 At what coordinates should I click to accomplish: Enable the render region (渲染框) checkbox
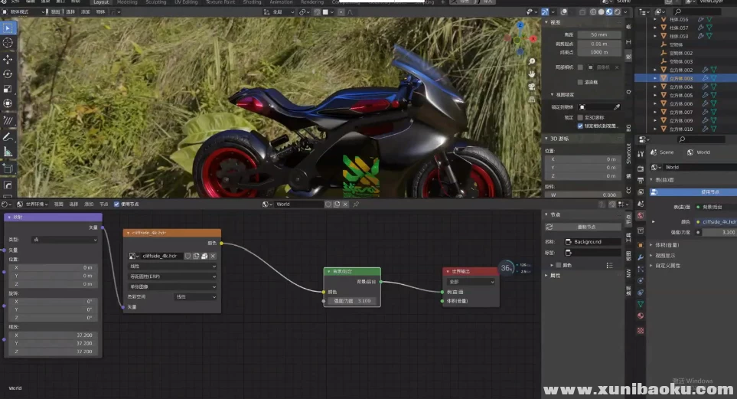(579, 81)
